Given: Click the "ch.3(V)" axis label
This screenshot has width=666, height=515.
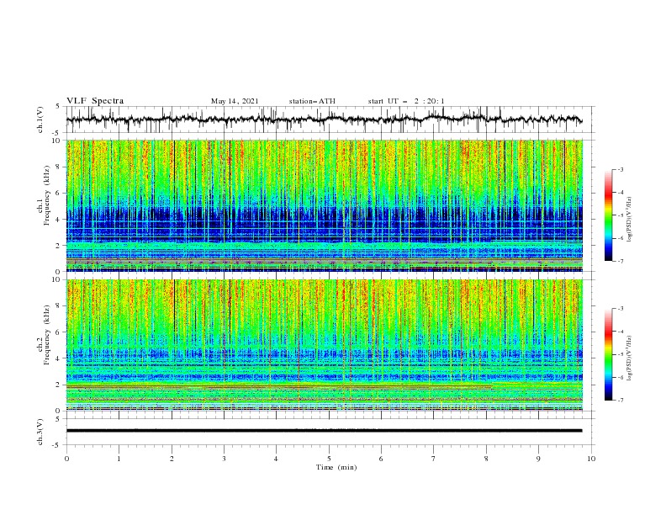Looking at the screenshot, I should pyautogui.click(x=40, y=432).
